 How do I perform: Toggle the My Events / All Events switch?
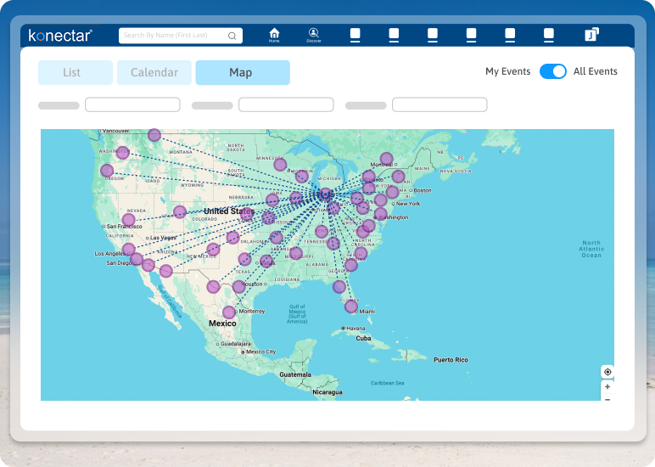click(x=552, y=72)
